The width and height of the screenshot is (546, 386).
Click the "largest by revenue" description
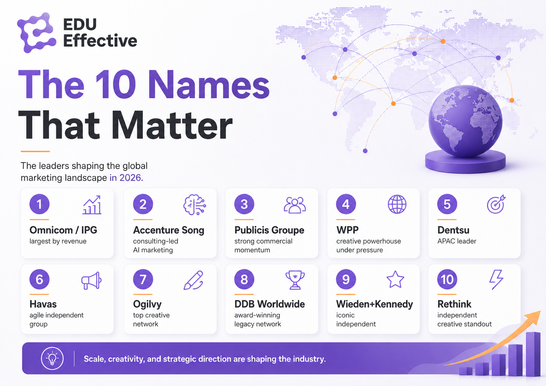coord(58,241)
